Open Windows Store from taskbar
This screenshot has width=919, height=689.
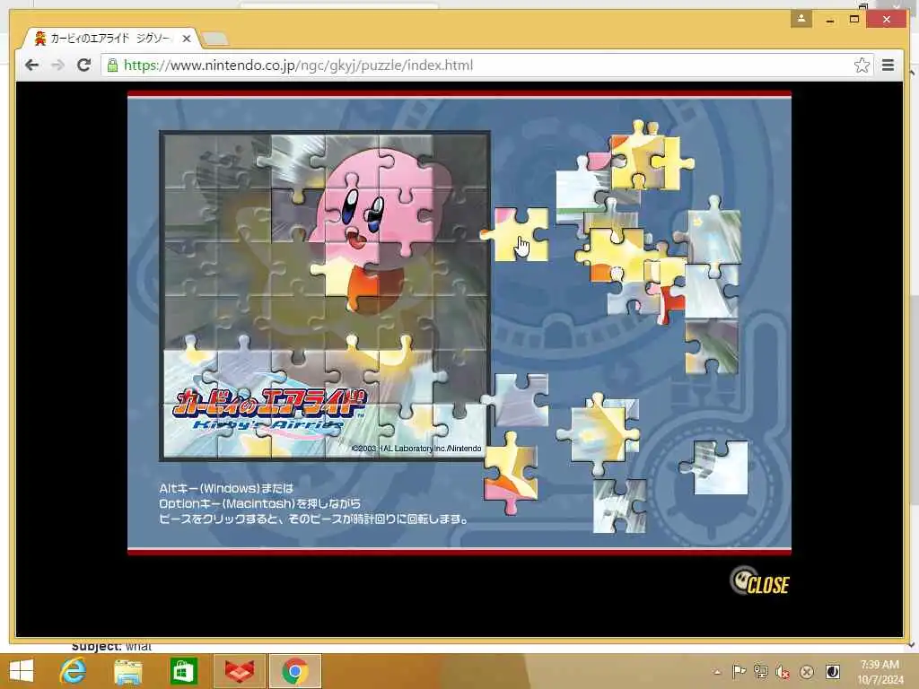coord(183,671)
